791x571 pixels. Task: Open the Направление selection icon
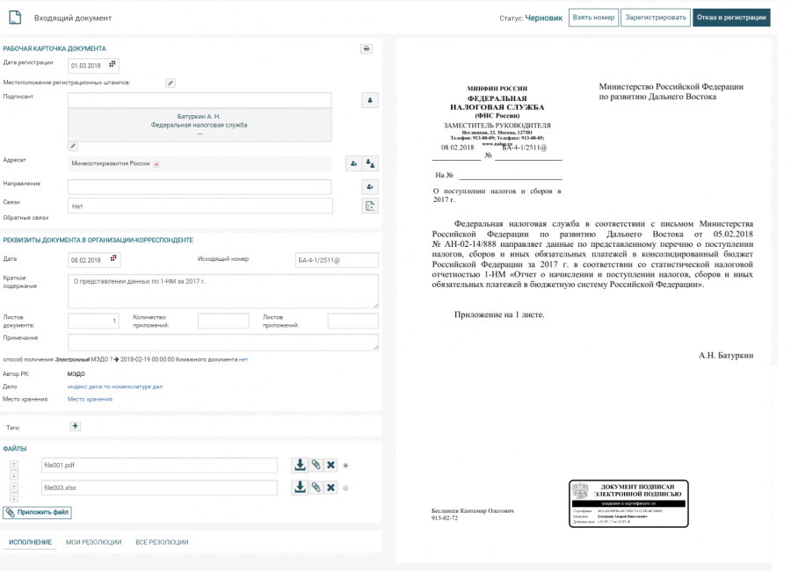click(370, 186)
